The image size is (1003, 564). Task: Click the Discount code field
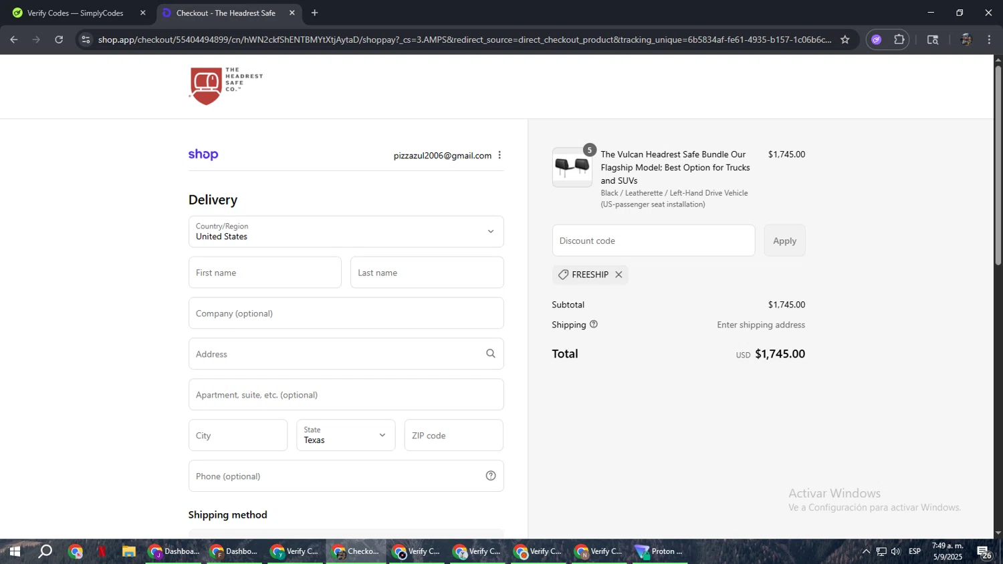[x=653, y=241]
